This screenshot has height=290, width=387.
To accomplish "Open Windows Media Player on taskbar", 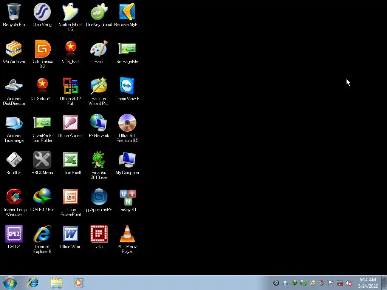I will pos(79,283).
